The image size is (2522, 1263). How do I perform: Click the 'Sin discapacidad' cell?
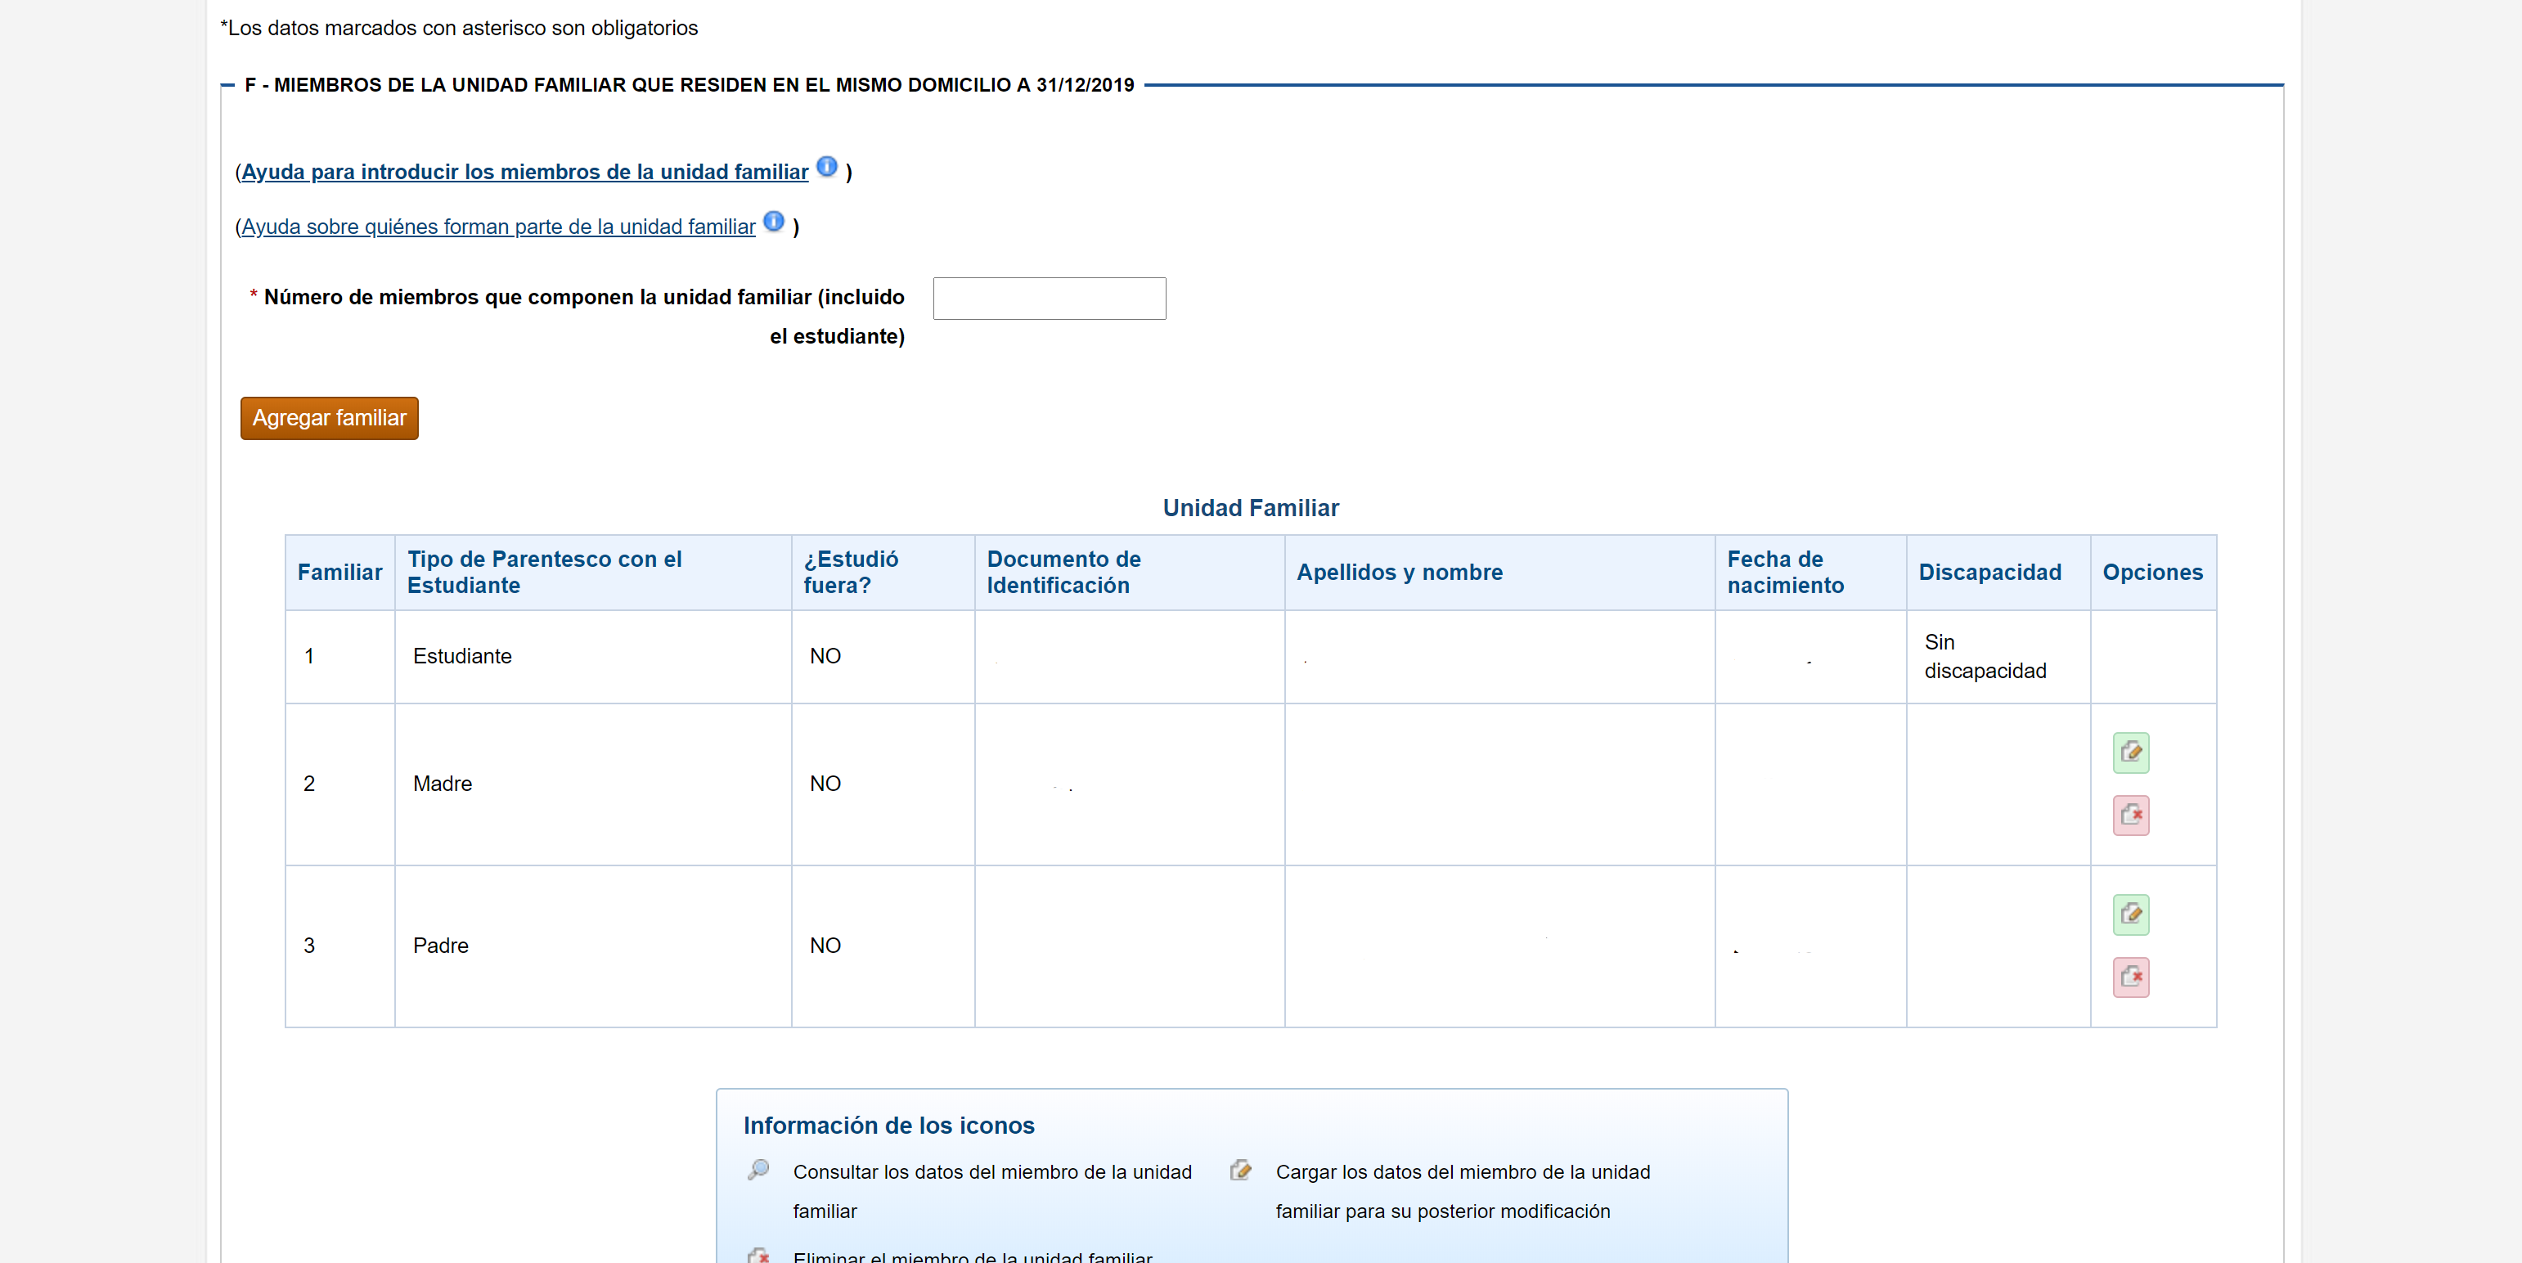[x=1998, y=656]
